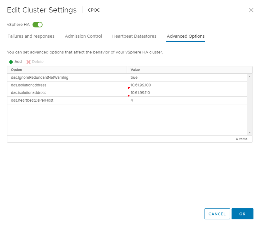Open the Admission Control tab

click(x=83, y=36)
